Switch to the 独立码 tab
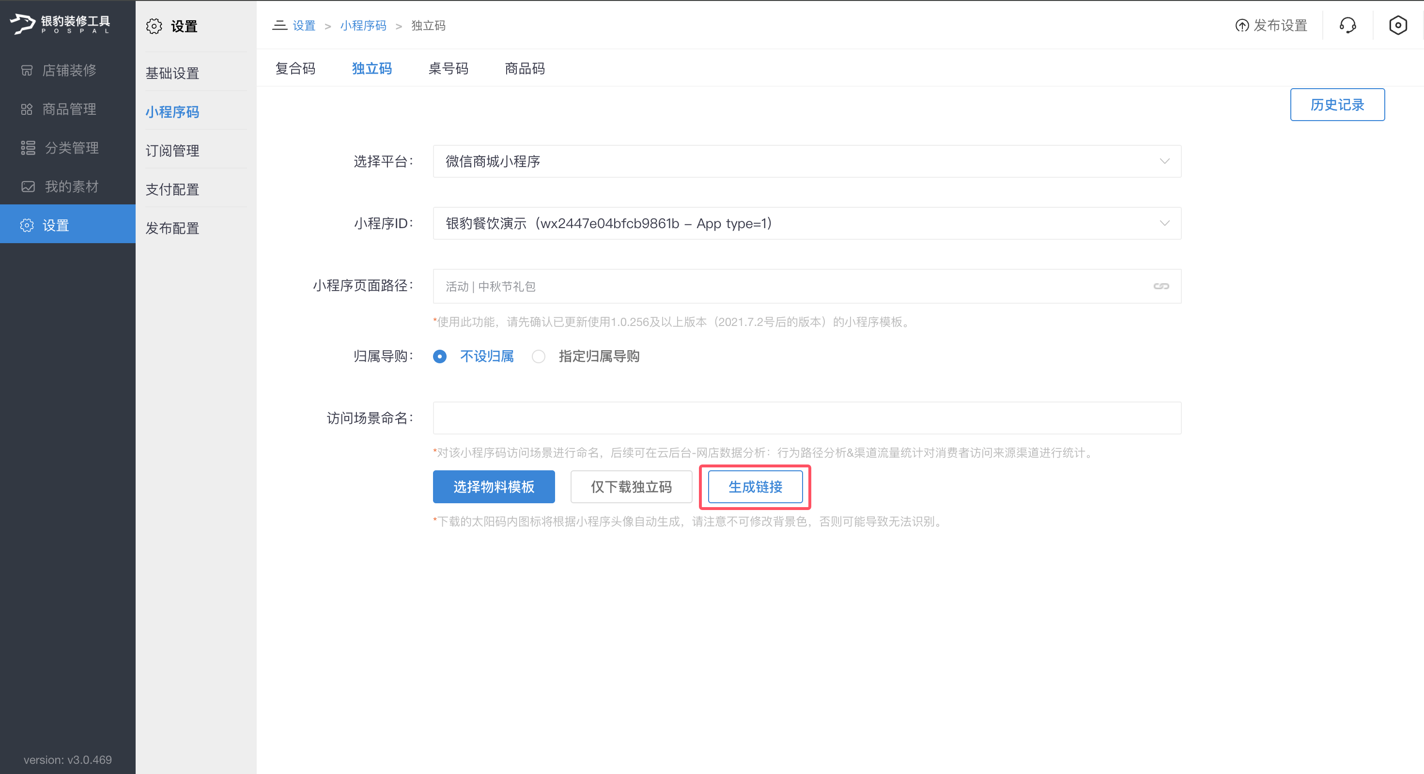This screenshot has height=774, width=1424. [372, 69]
